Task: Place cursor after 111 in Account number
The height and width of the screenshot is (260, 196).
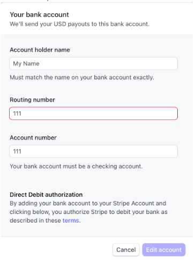Action: [22, 151]
